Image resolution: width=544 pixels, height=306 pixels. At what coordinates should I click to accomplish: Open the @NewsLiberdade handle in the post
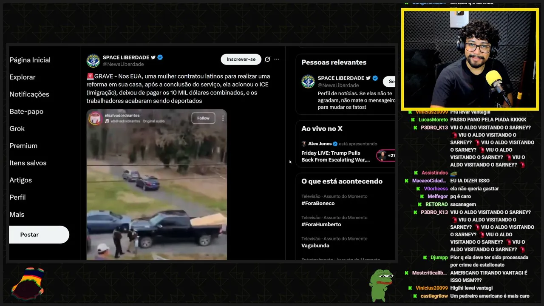123,64
